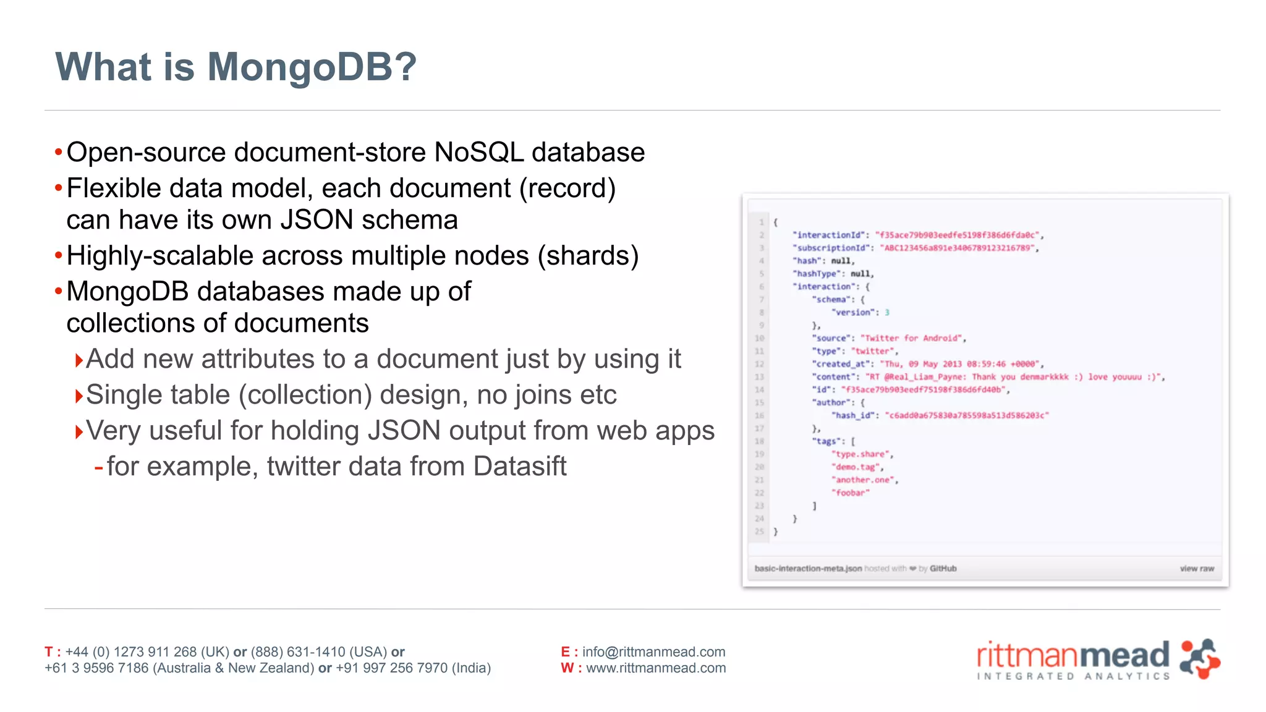Click the red arrow before 'Add new attributes'
The image size is (1266, 712).
(x=79, y=360)
